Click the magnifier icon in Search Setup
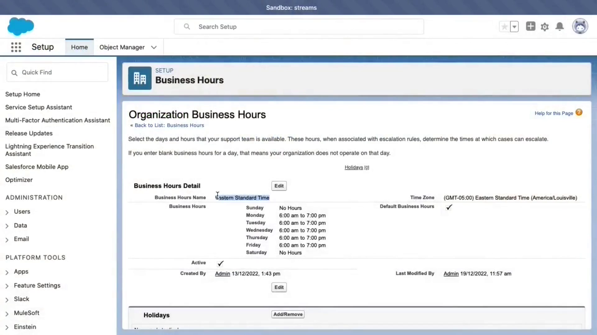 [187, 27]
